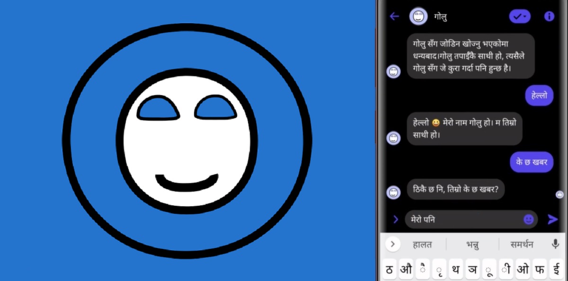Image resolution: width=568 pixels, height=281 pixels.
Task: Tap the ृ matra key
Action: click(439, 270)
